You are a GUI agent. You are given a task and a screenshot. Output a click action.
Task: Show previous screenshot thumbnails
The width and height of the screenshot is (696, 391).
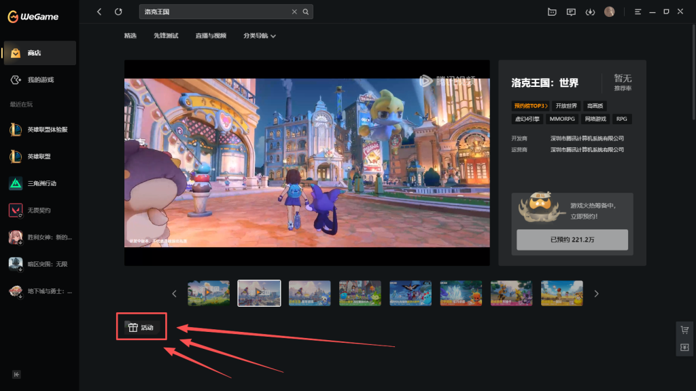point(174,294)
